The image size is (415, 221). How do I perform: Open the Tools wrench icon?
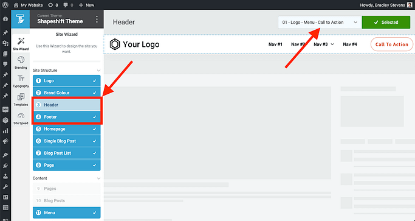(5, 187)
